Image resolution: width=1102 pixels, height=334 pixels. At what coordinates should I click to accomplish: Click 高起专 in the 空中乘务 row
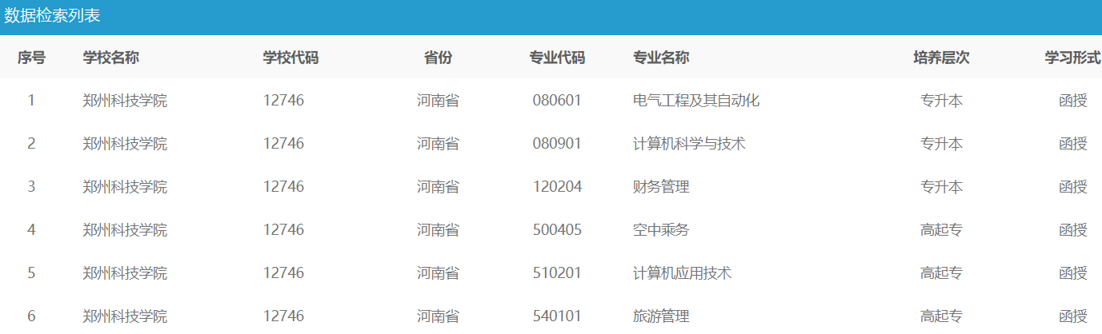941,230
